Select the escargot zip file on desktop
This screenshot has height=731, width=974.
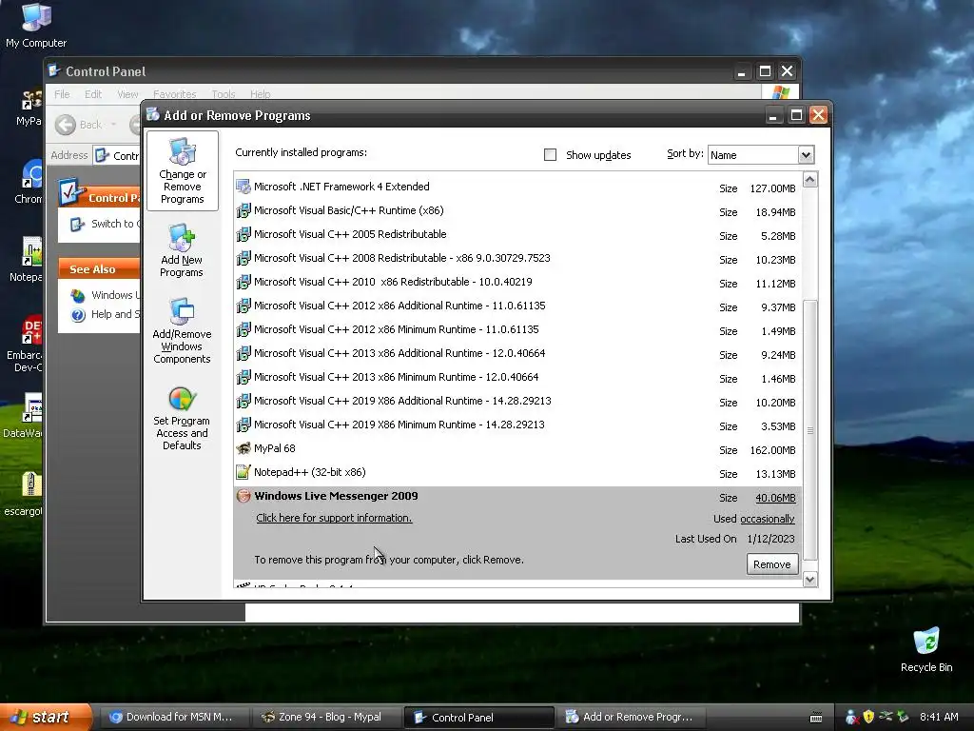(x=25, y=494)
